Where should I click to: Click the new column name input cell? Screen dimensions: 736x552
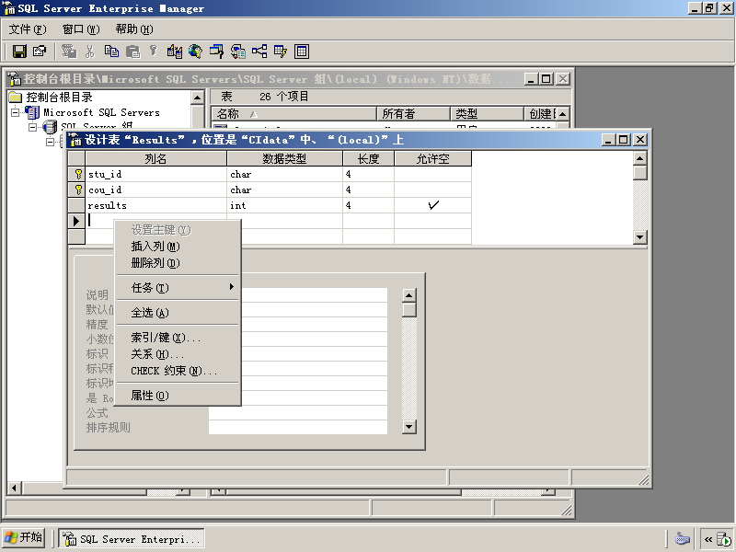pyautogui.click(x=155, y=221)
